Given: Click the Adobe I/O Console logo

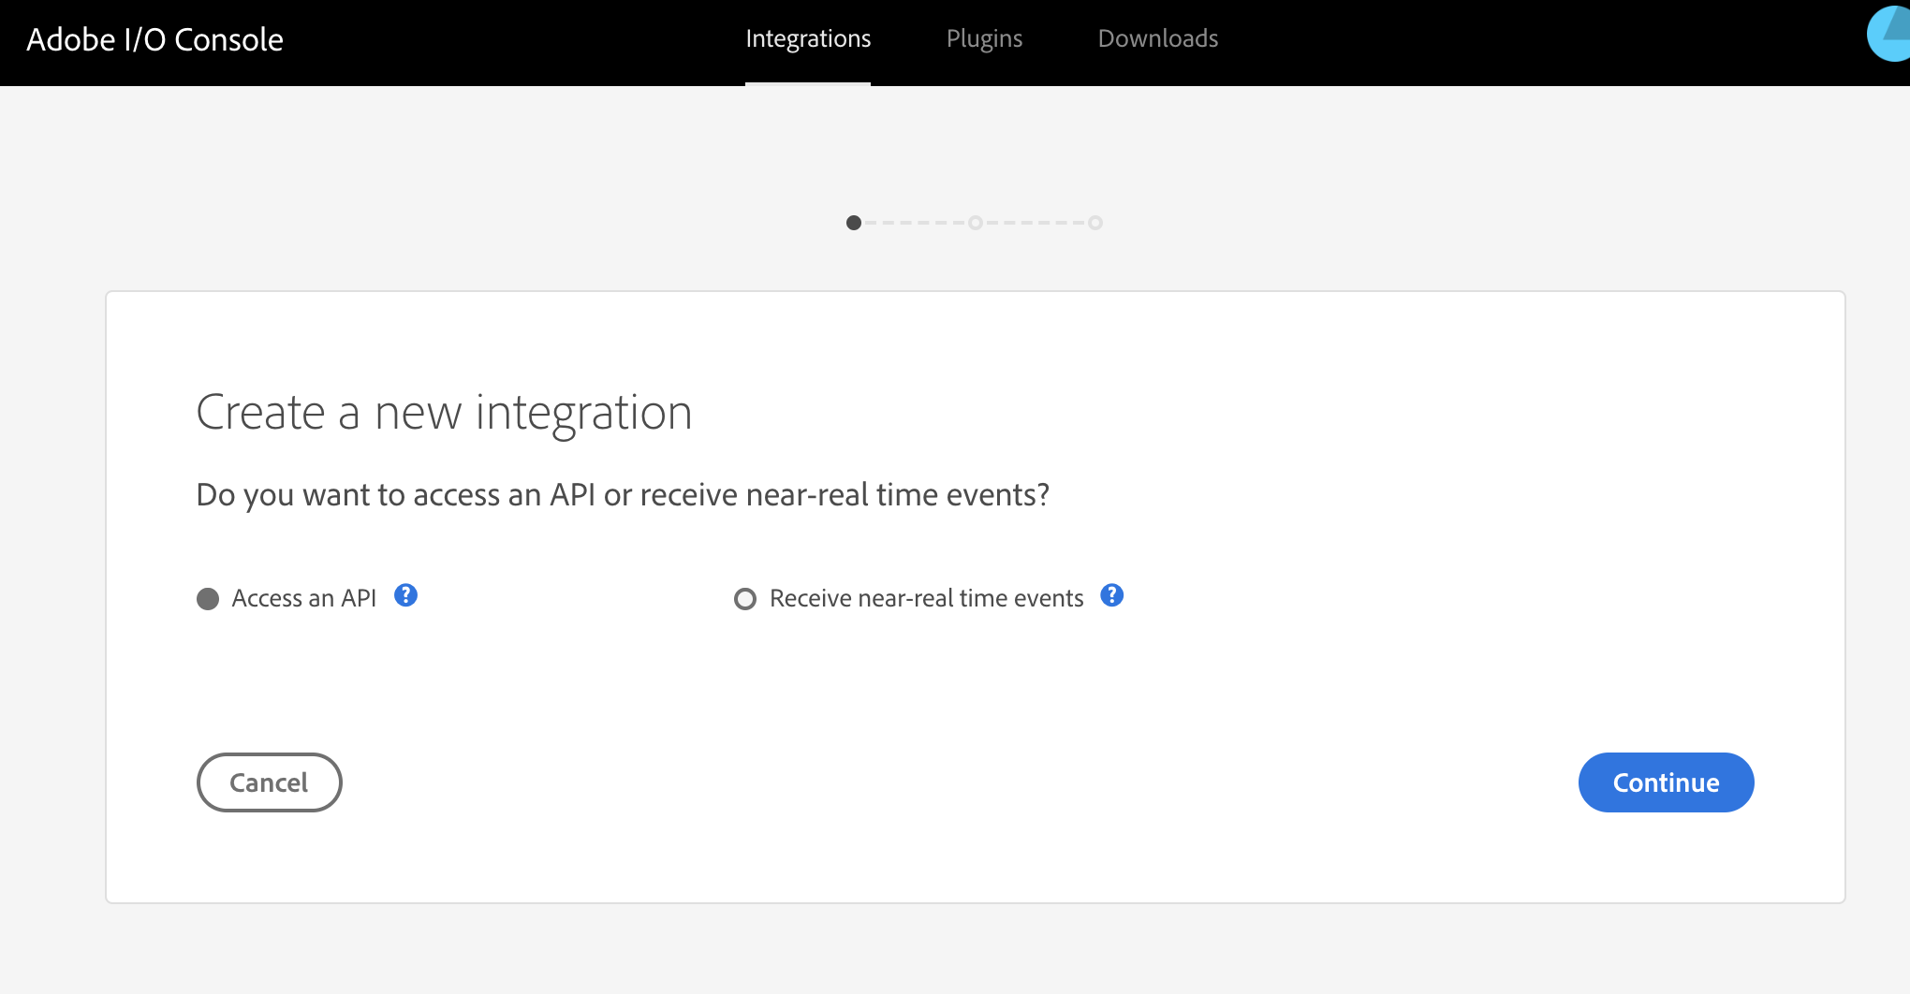Looking at the screenshot, I should click(x=154, y=40).
